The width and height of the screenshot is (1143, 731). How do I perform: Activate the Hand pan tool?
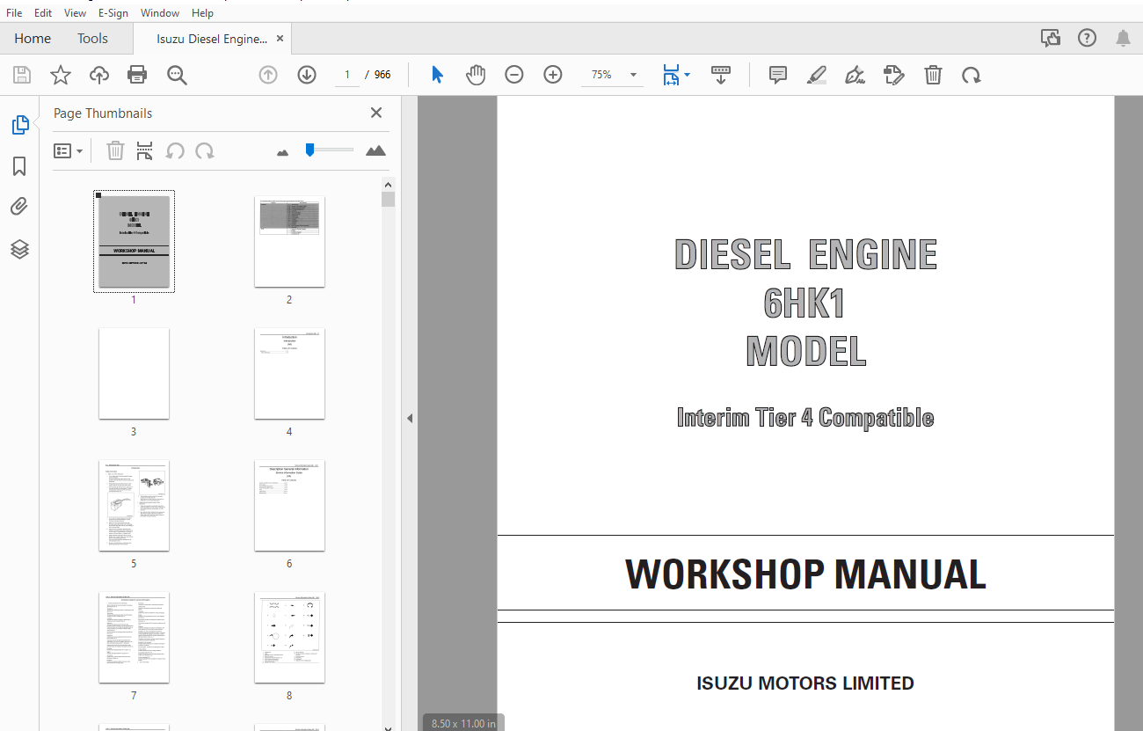click(476, 75)
